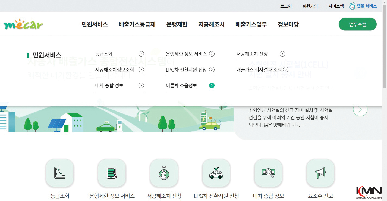The height and width of the screenshot is (201, 387).
Task: Select 등급조회 in the submenu
Action: 104,54
